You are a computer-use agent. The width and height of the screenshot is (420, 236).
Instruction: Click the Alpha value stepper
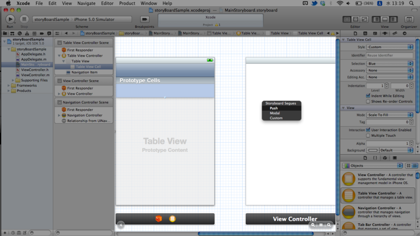(x=412, y=143)
